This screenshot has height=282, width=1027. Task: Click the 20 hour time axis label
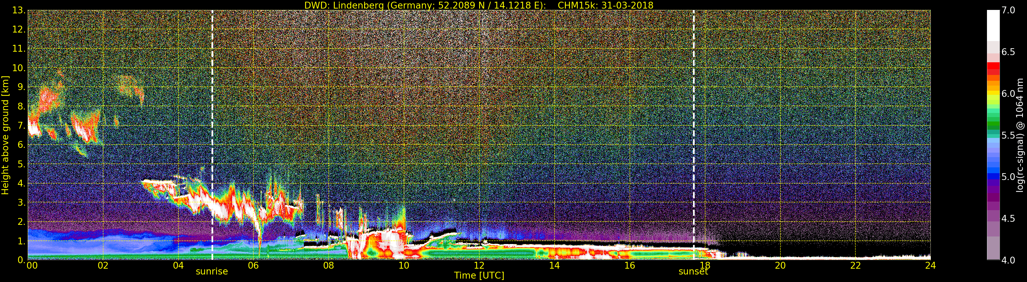(x=780, y=265)
